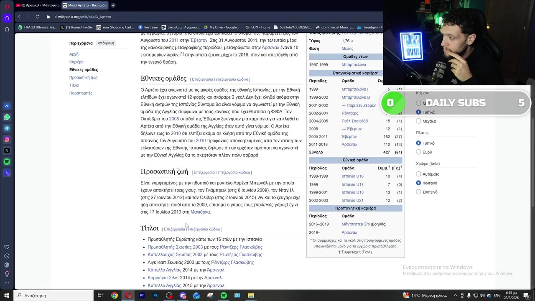Jump to Καριέρα in contents sidebar
This screenshot has width=535, height=301.
point(76,62)
